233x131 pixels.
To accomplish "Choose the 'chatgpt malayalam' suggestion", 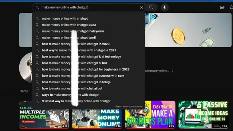I will (88, 31).
